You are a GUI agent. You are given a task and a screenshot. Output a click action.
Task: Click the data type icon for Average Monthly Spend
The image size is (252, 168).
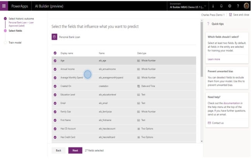tap(138, 78)
